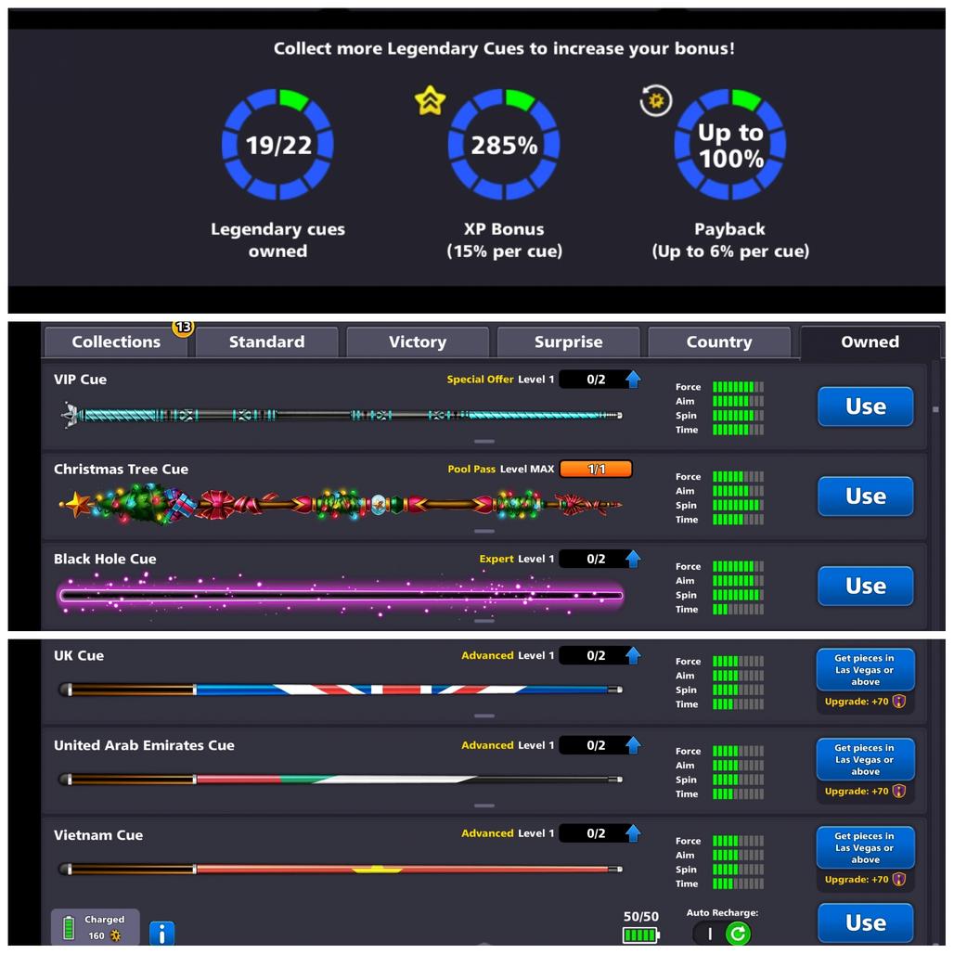Select the Black Hole Cue image
The image size is (954, 954).
coord(340,595)
